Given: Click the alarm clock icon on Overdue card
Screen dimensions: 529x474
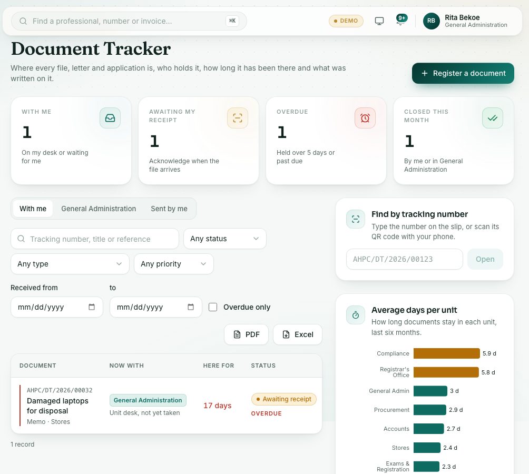Looking at the screenshot, I should 365,118.
